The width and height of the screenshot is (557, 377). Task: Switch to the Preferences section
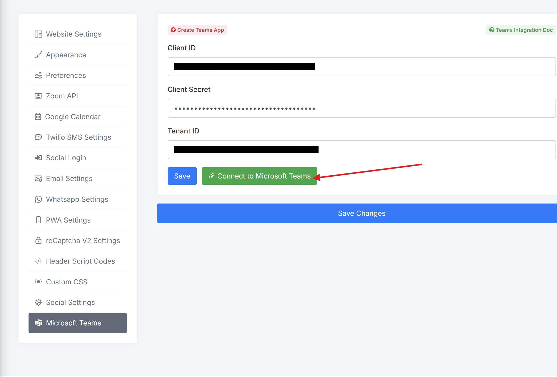[66, 75]
